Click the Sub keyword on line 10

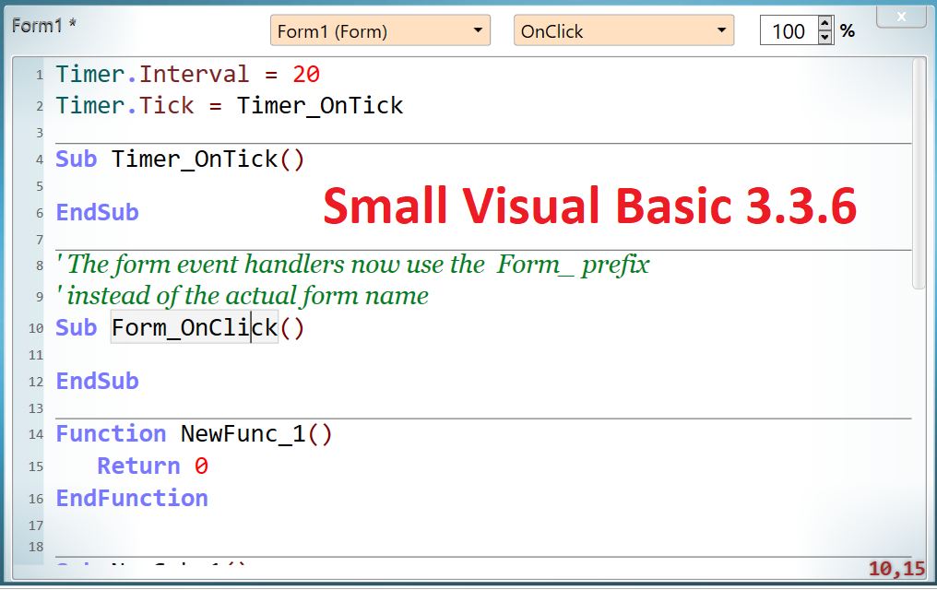77,328
